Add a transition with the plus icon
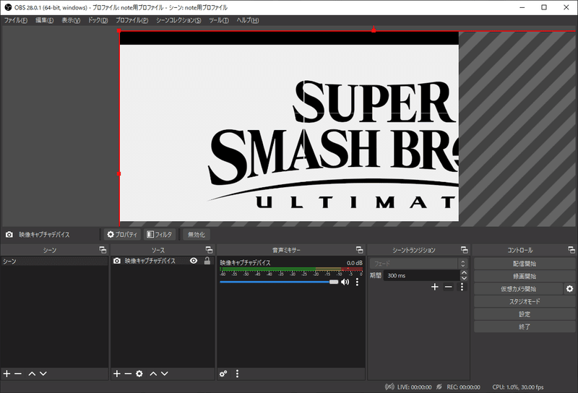 click(x=435, y=287)
